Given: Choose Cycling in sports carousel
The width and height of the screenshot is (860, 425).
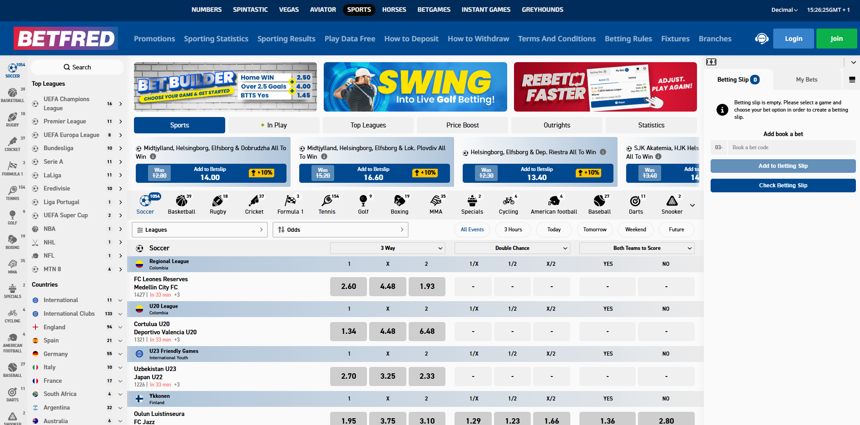Looking at the screenshot, I should [x=509, y=205].
